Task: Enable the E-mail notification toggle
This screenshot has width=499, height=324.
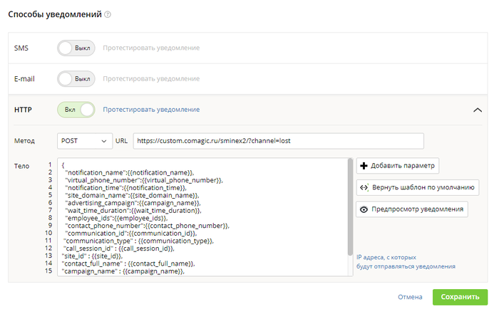Action: tap(76, 79)
